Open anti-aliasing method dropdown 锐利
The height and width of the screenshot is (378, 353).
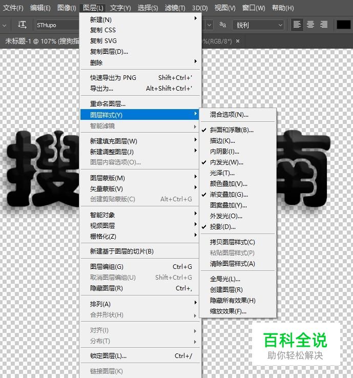pos(258,25)
